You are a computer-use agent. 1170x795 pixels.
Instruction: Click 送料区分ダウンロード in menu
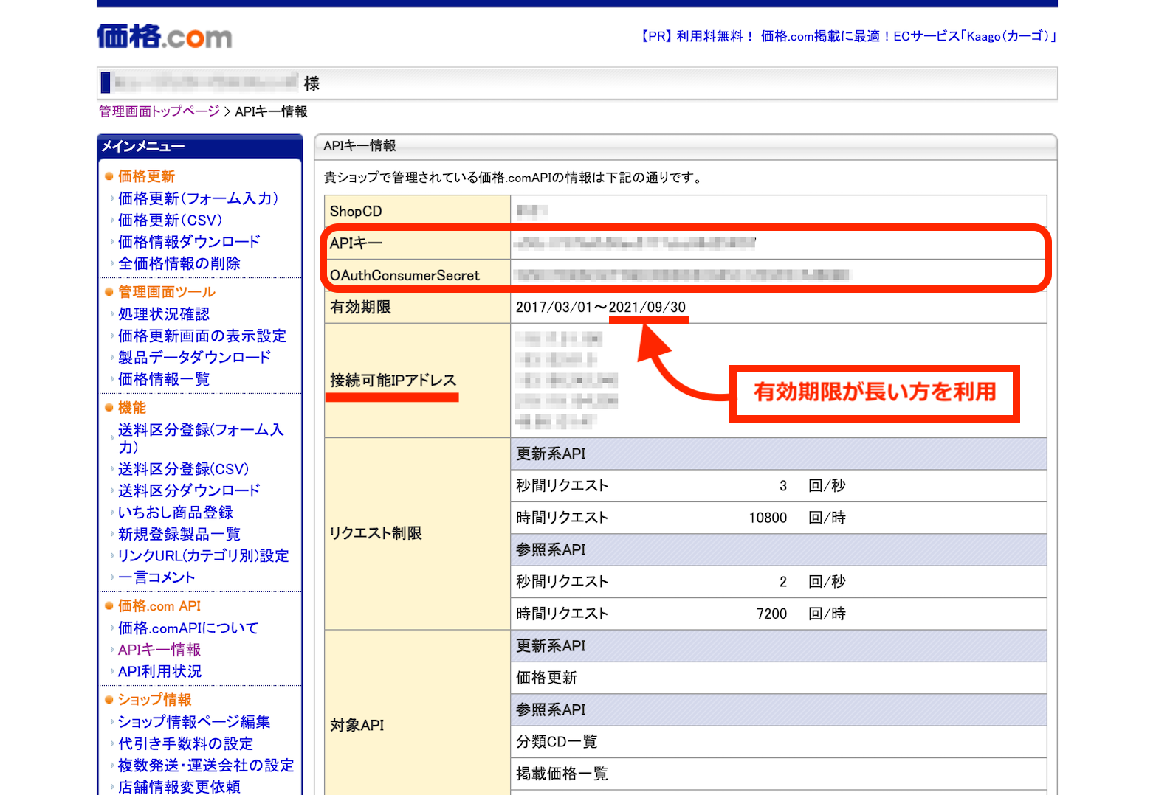189,490
